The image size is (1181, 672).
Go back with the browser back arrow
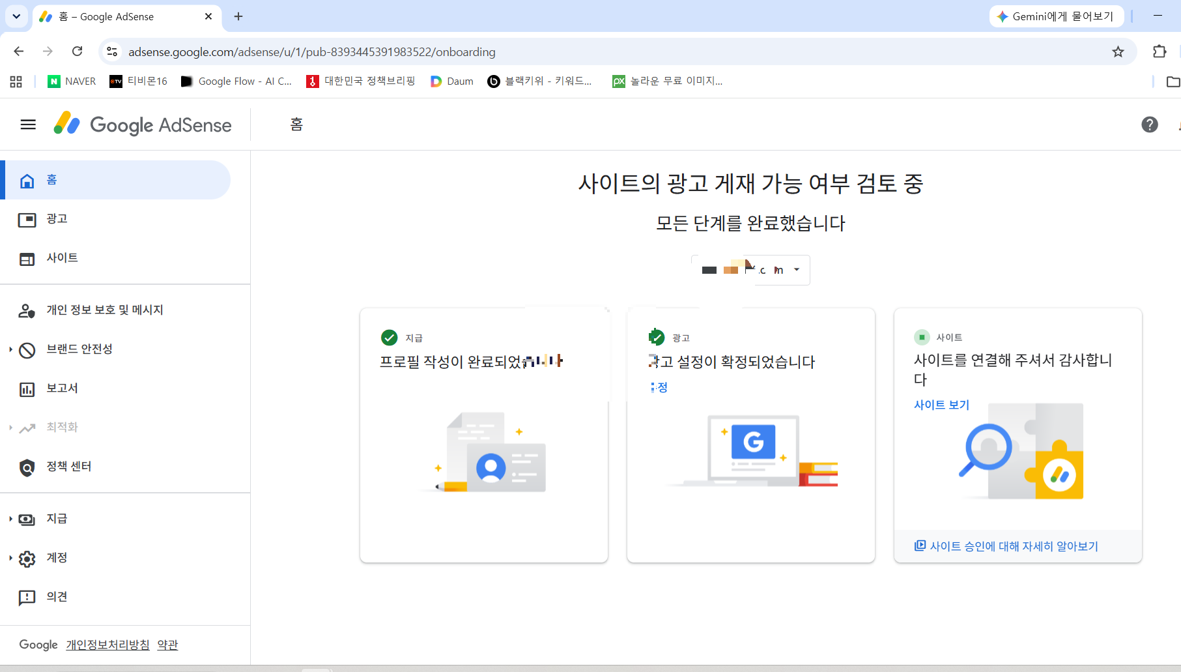pos(18,51)
